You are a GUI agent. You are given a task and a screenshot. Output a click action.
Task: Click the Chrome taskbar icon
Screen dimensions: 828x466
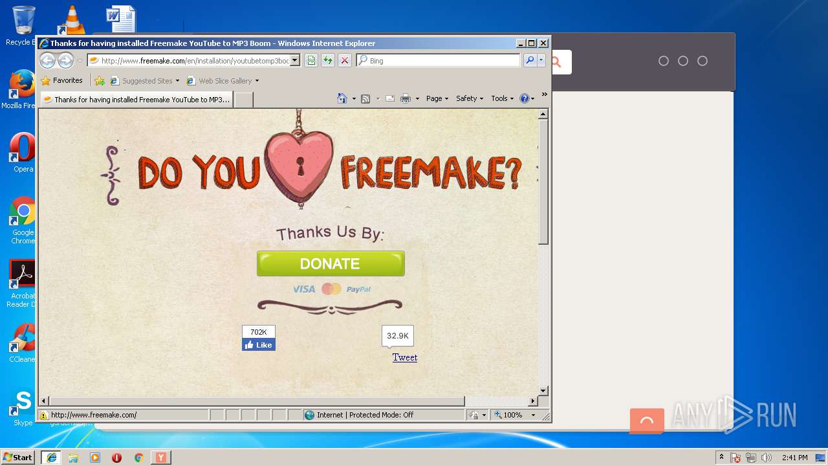point(138,458)
